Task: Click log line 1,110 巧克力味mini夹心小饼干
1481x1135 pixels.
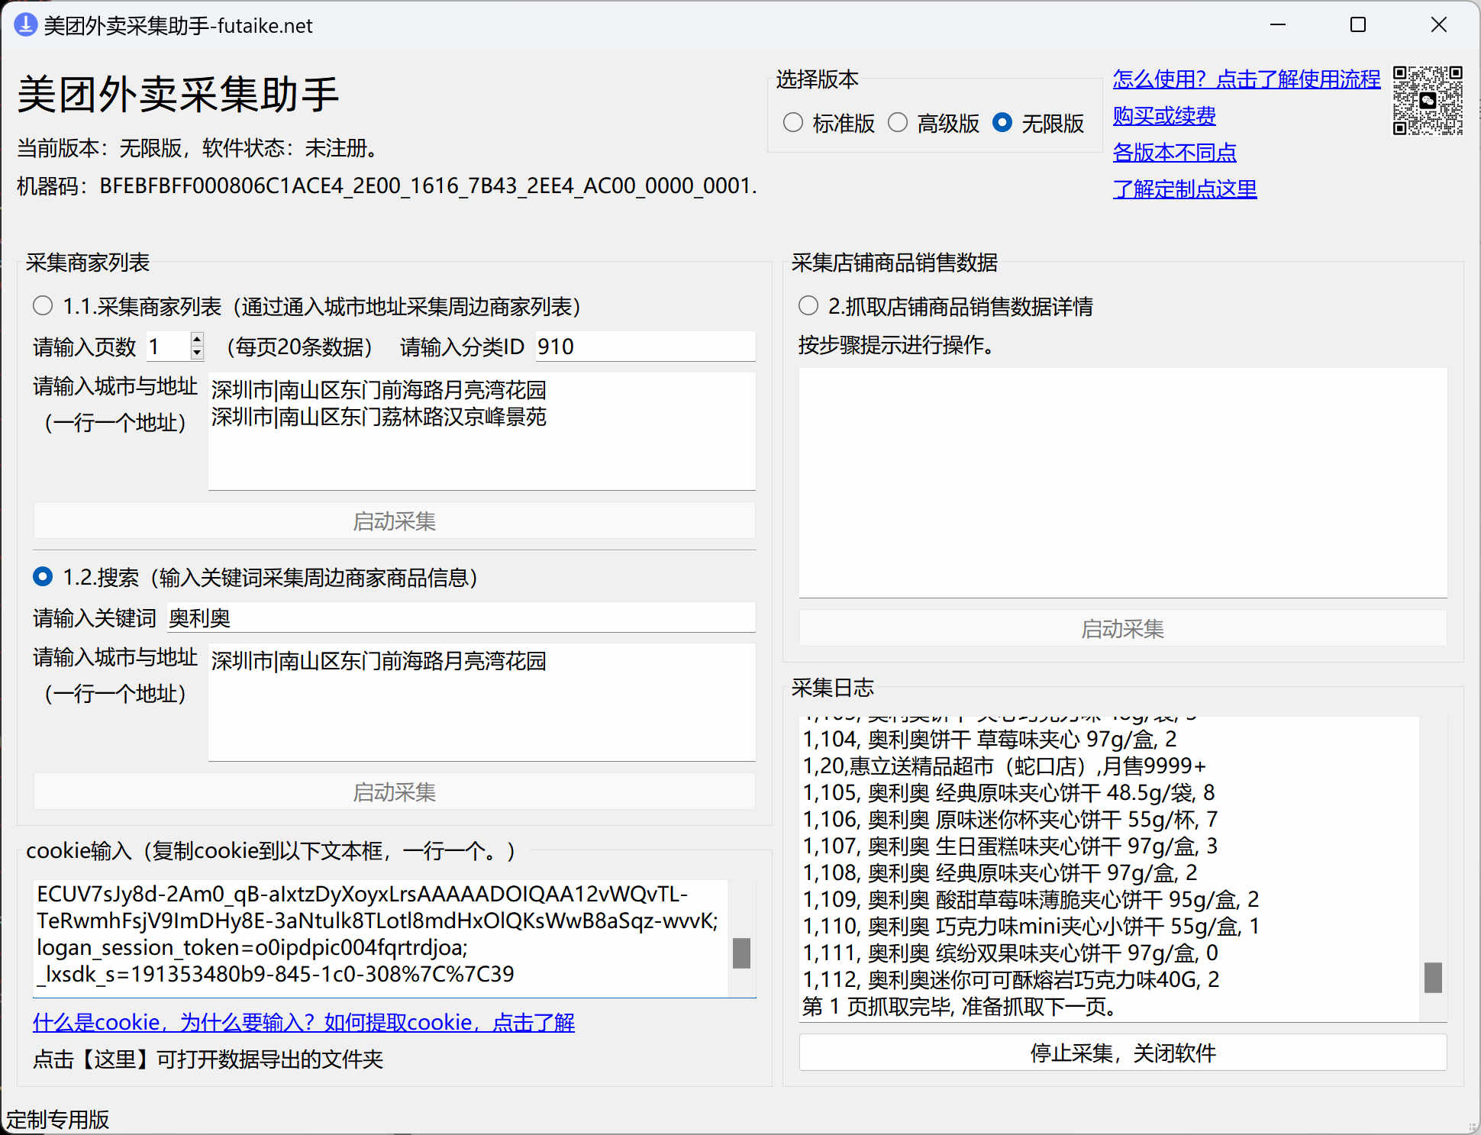Action: click(1031, 927)
